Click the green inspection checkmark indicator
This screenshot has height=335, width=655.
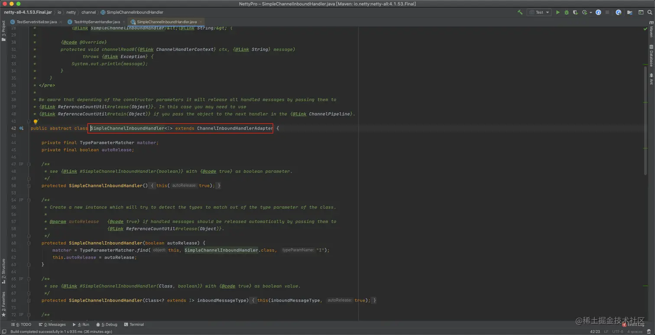645,29
